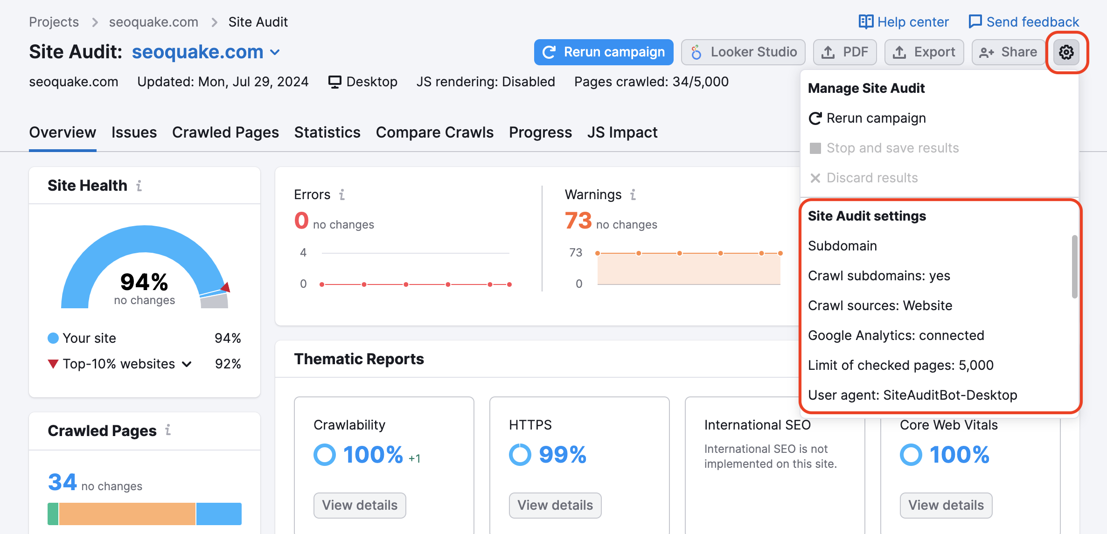Click the Your site blue legend dot
1107x534 pixels.
tap(53, 338)
